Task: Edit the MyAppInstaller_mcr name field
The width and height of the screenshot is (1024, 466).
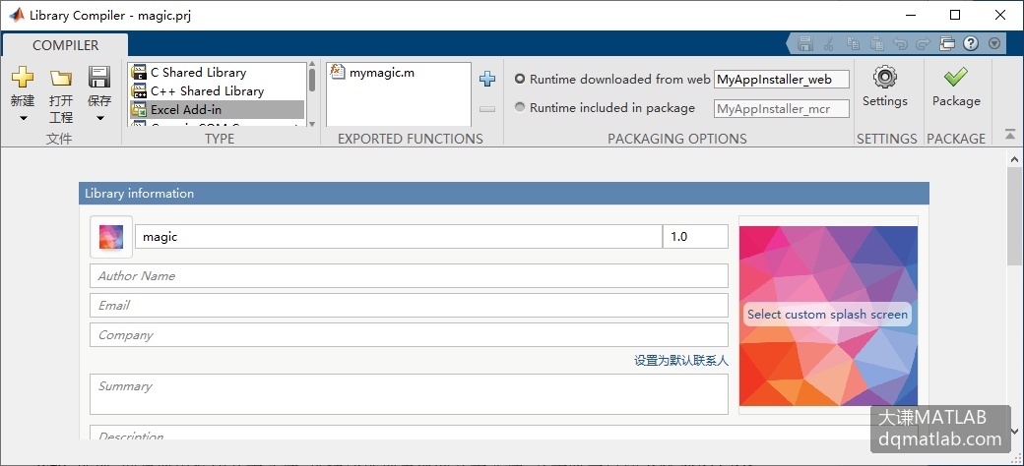Action: [x=782, y=109]
